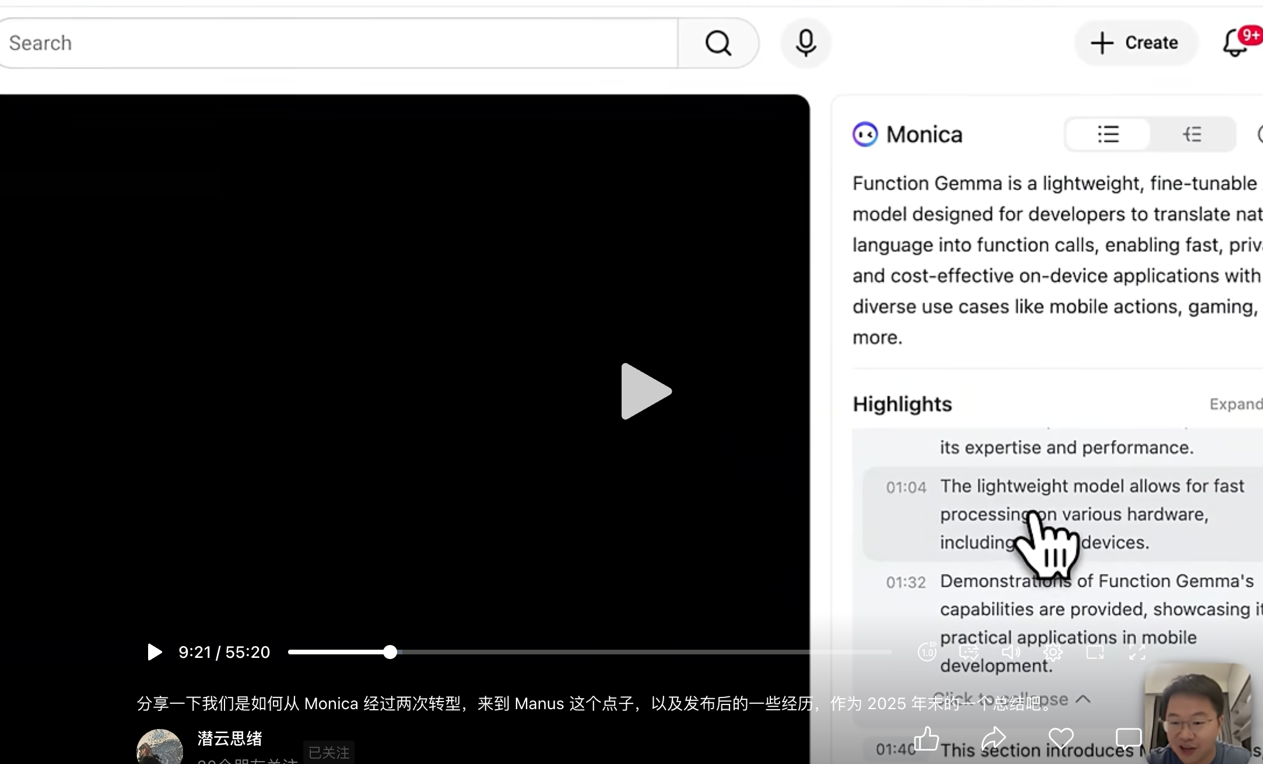Open player settings gear icon

[1053, 652]
